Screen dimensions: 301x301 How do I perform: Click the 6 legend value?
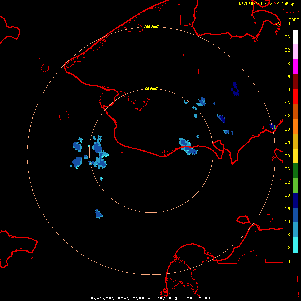pos(289,235)
